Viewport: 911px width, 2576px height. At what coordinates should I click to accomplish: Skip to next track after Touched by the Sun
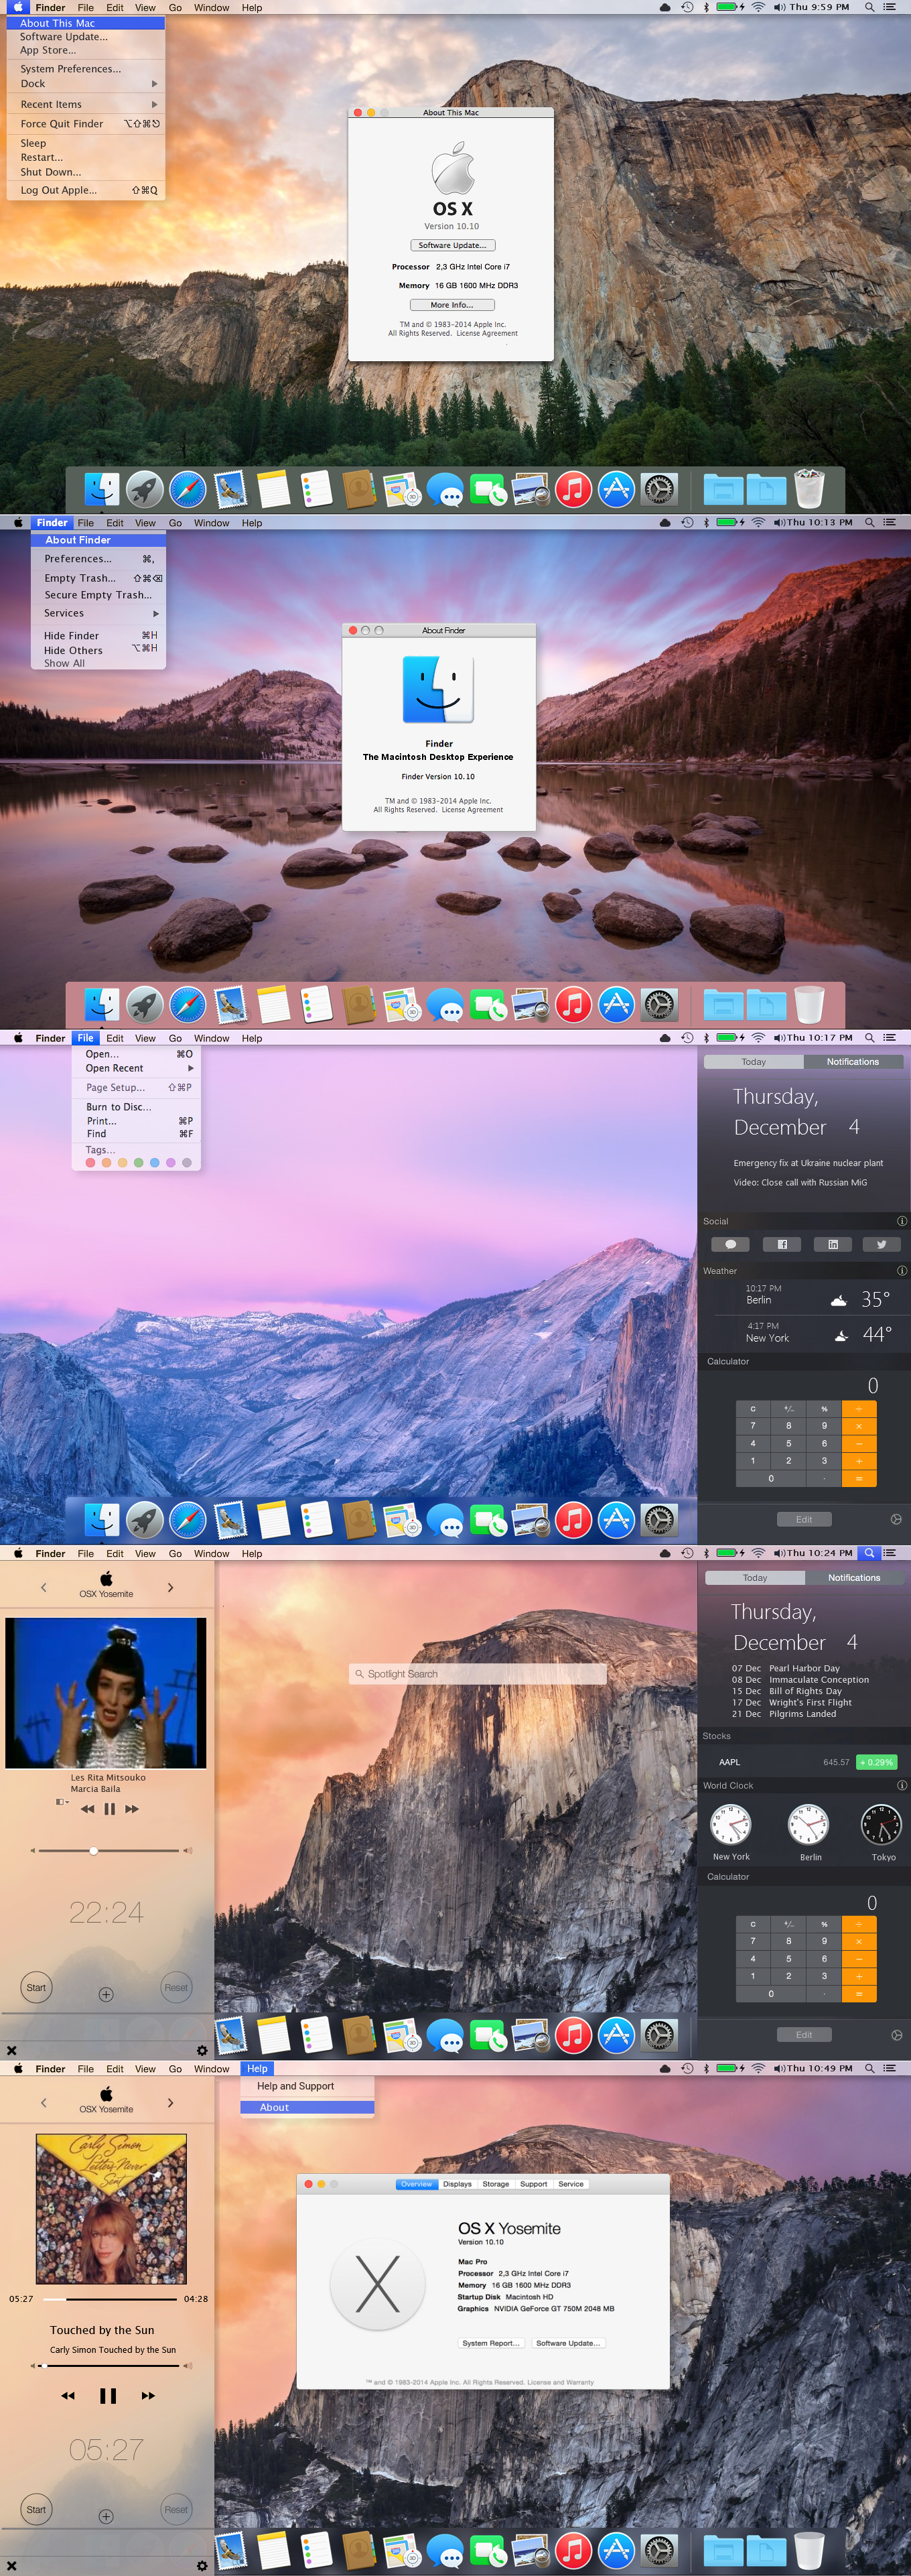(148, 2395)
